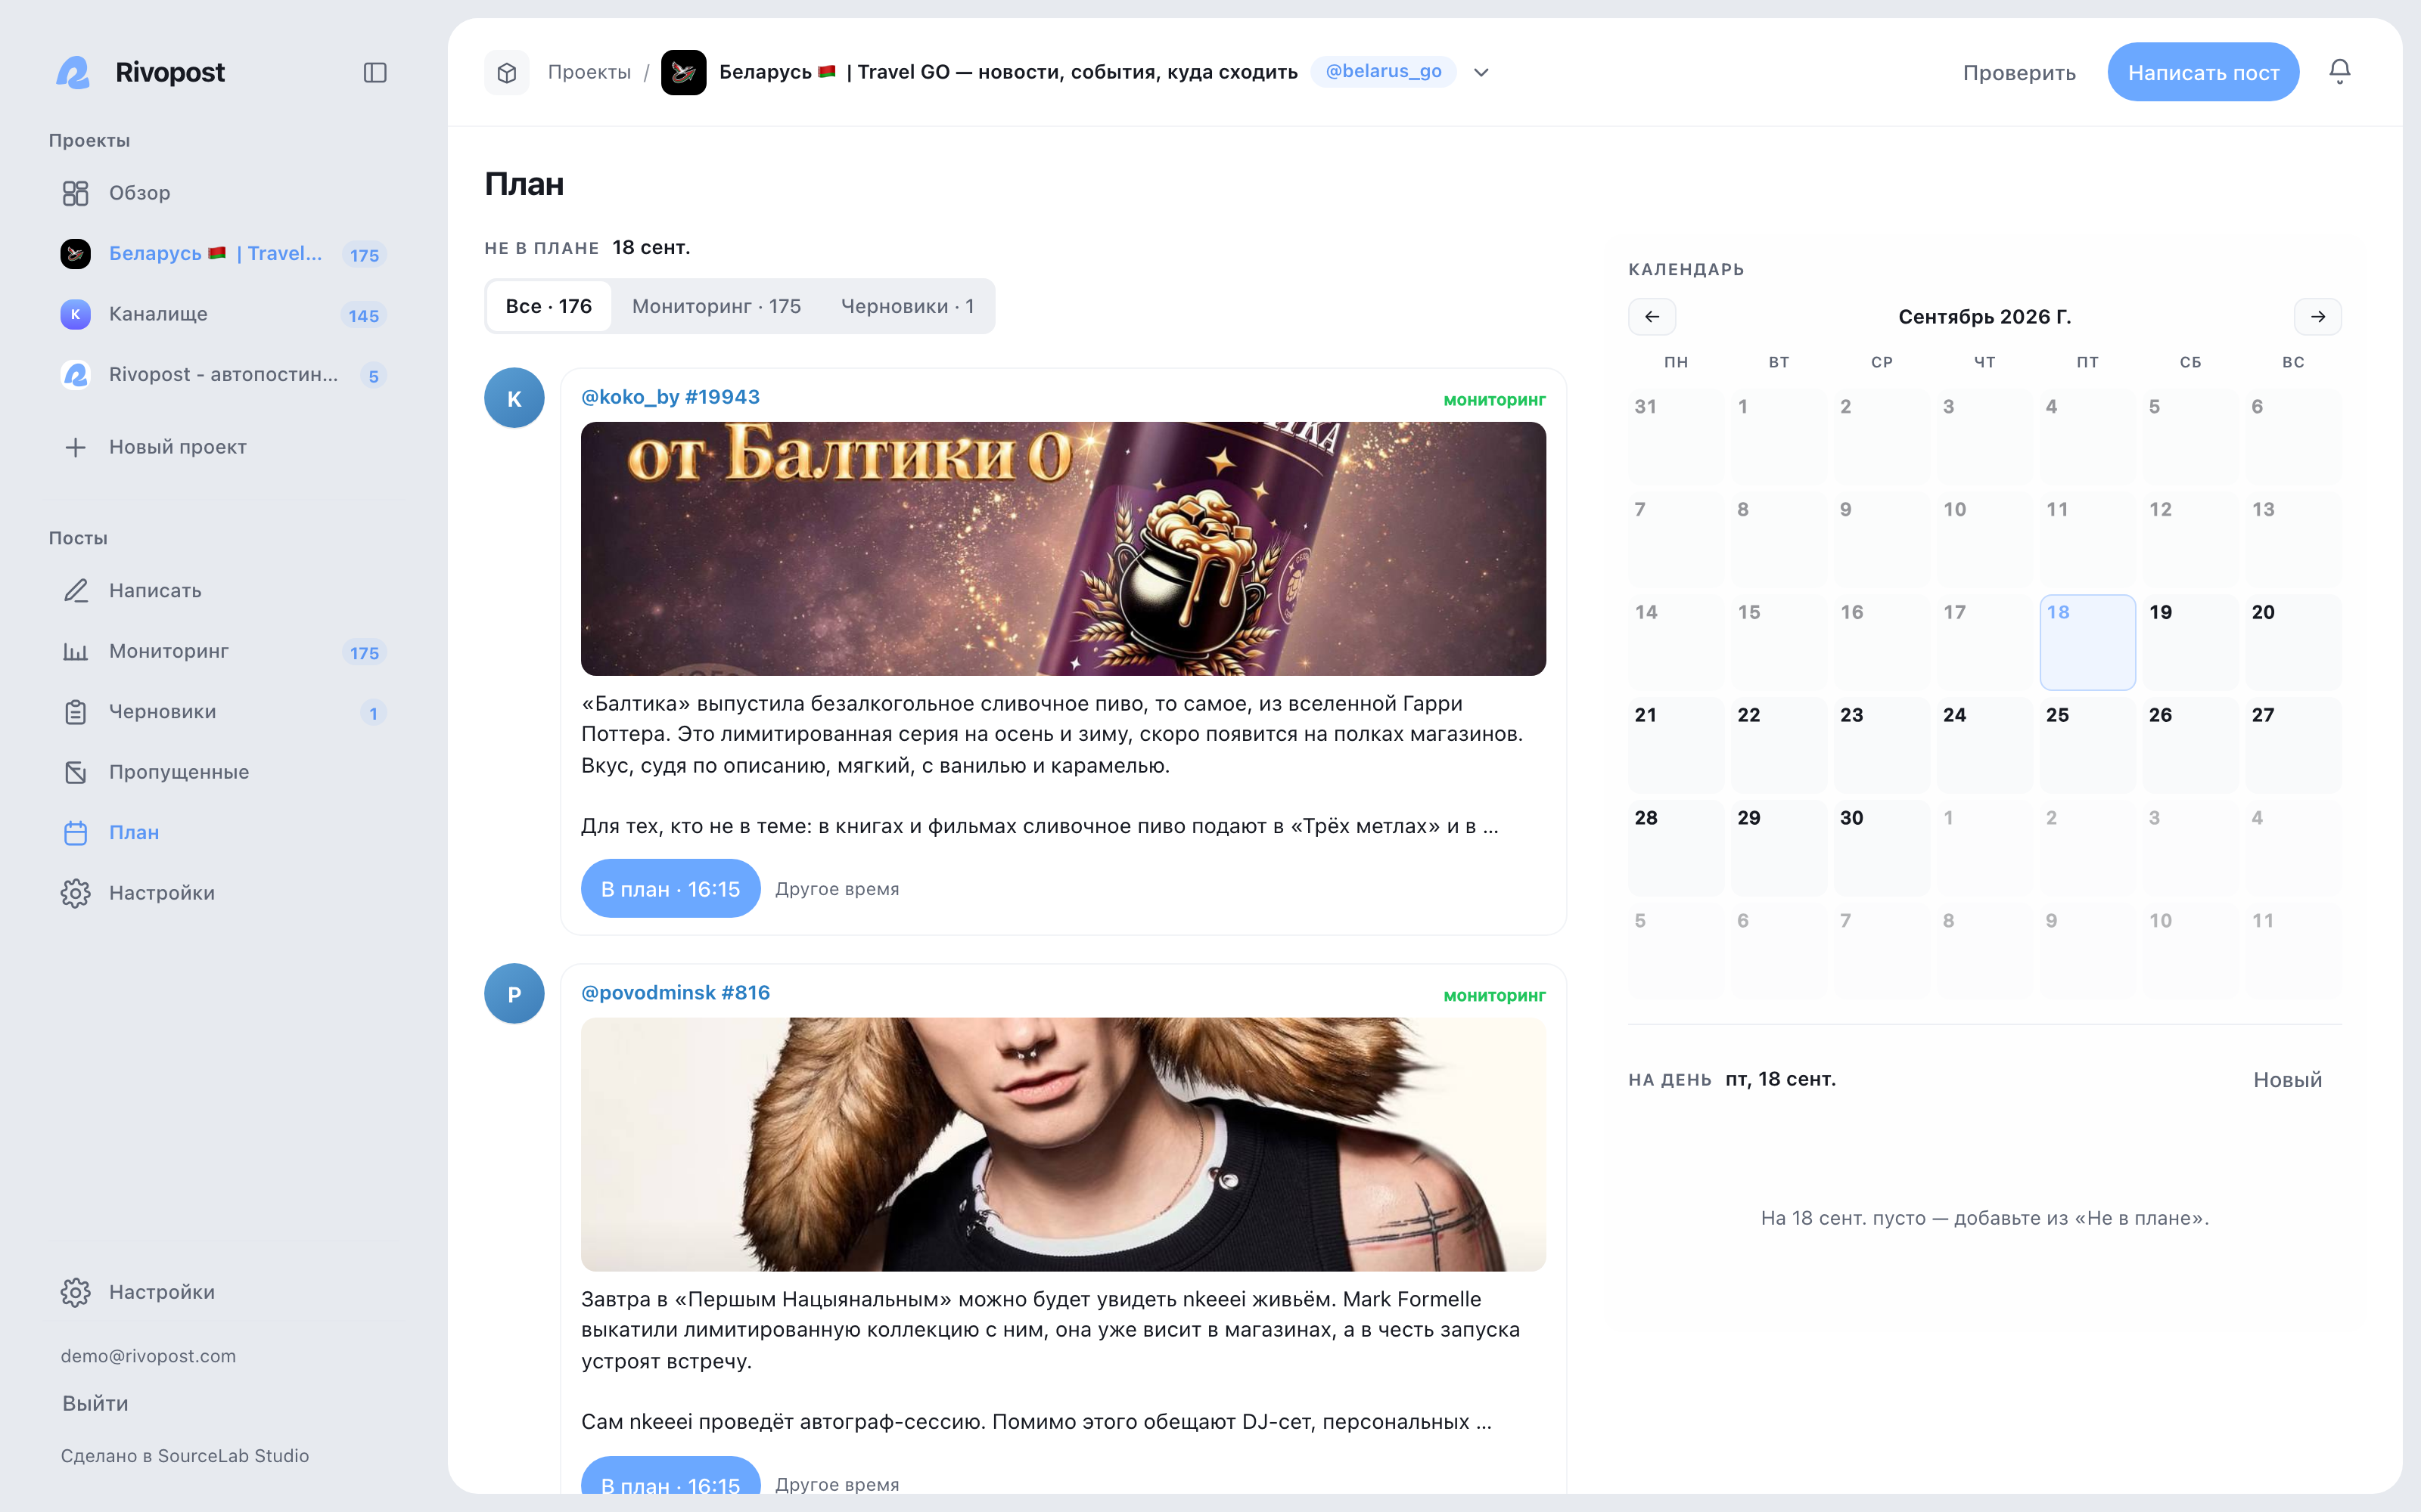Click the plus icon for Новый проект
The image size is (2421, 1512).
point(75,447)
